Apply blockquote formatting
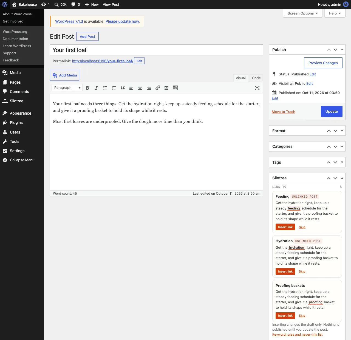This screenshot has height=340, width=351. [x=123, y=88]
